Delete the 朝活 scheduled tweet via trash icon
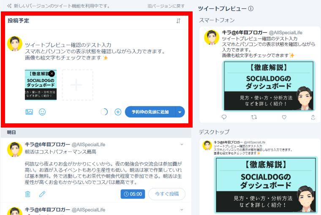 pos(28,194)
